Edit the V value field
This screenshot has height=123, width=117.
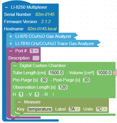coord(37,94)
